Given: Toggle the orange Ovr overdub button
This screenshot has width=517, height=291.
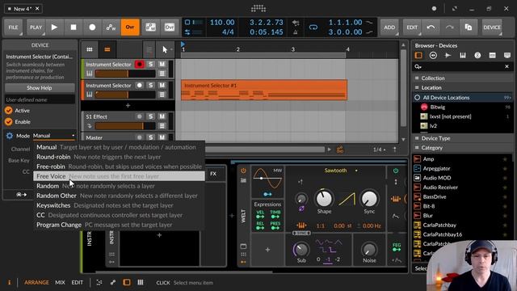Looking at the screenshot, I should (x=130, y=27).
